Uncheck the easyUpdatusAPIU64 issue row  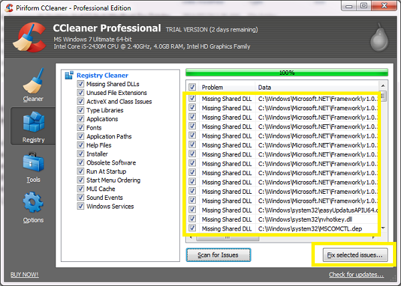(192, 210)
